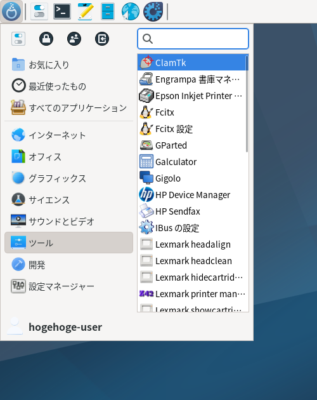The image size is (317, 400).
Task: Launch the terminal emulator from the panel
Action: [62, 11]
